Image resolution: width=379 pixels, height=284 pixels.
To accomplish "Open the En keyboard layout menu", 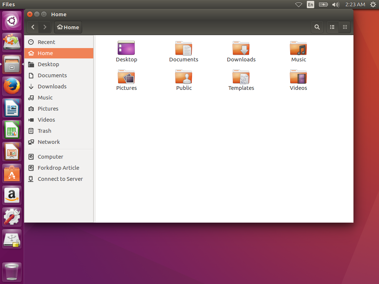I will coord(311,4).
